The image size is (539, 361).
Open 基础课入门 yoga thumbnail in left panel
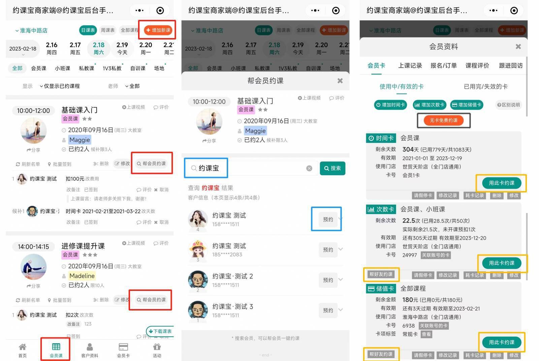[x=33, y=131]
